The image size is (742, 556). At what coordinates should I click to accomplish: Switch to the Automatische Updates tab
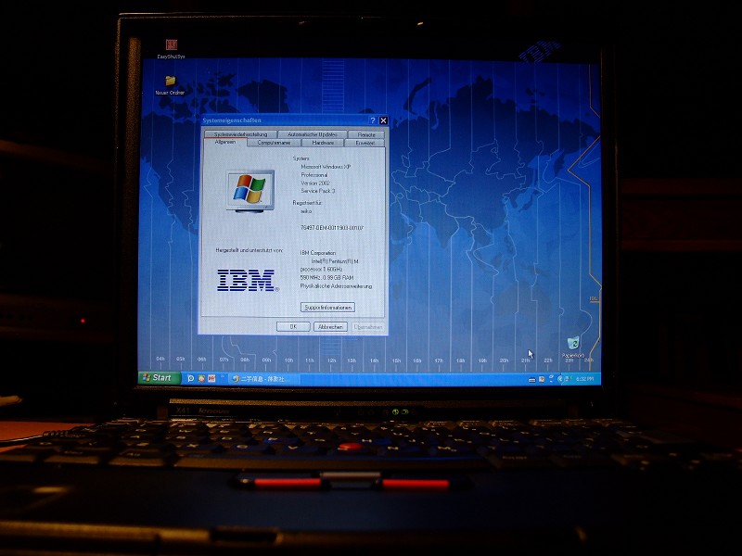(x=313, y=134)
